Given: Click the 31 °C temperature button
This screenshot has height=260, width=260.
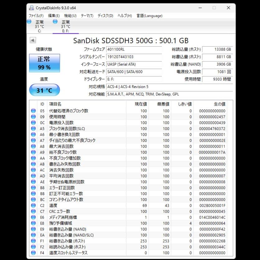Looking at the screenshot, I should (45, 90).
